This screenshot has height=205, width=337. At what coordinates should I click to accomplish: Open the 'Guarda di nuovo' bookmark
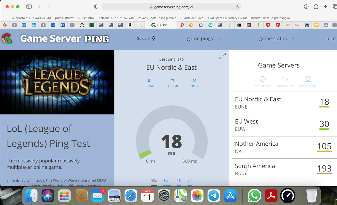(192, 18)
